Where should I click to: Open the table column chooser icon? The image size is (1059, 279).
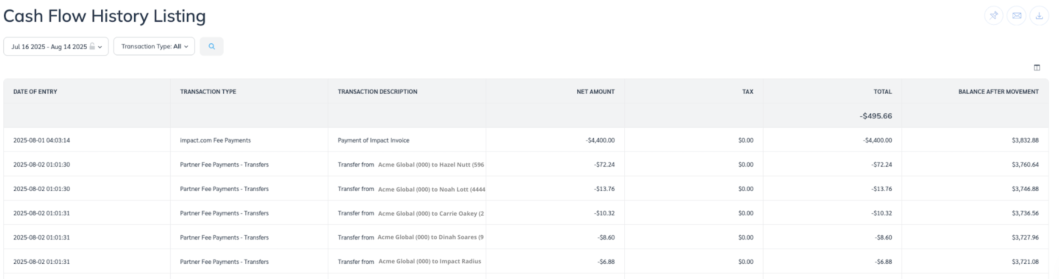pos(1037,68)
